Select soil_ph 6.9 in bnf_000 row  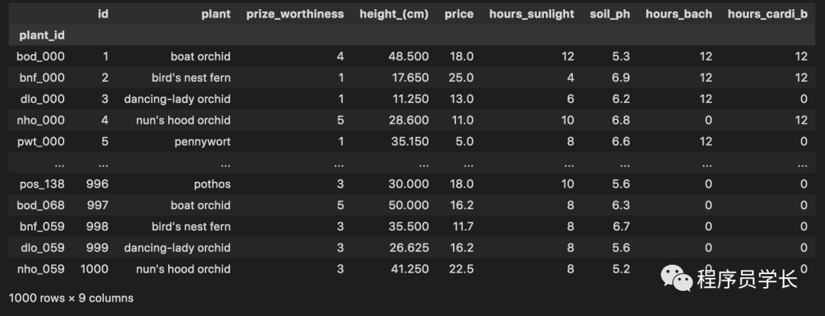(621, 78)
